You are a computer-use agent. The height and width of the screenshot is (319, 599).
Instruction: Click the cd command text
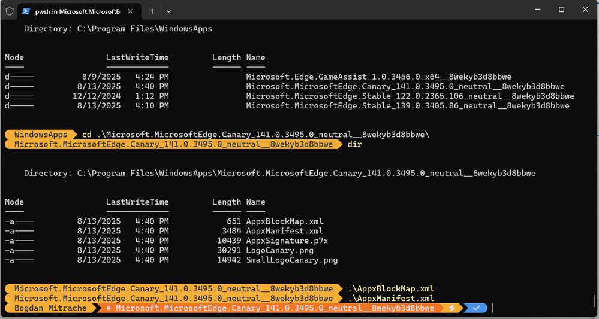point(87,135)
